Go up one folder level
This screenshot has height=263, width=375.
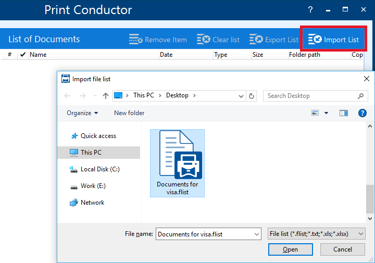[x=106, y=96]
